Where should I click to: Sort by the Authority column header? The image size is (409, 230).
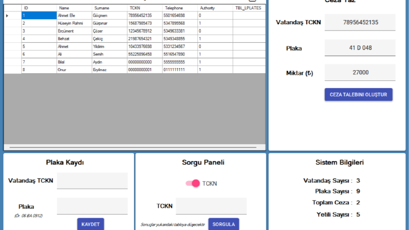215,8
